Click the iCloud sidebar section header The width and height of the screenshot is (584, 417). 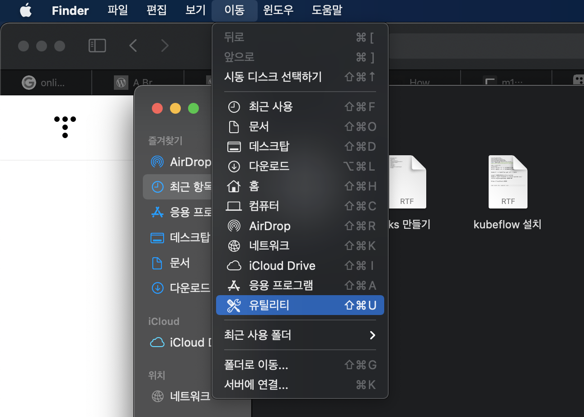pos(164,321)
